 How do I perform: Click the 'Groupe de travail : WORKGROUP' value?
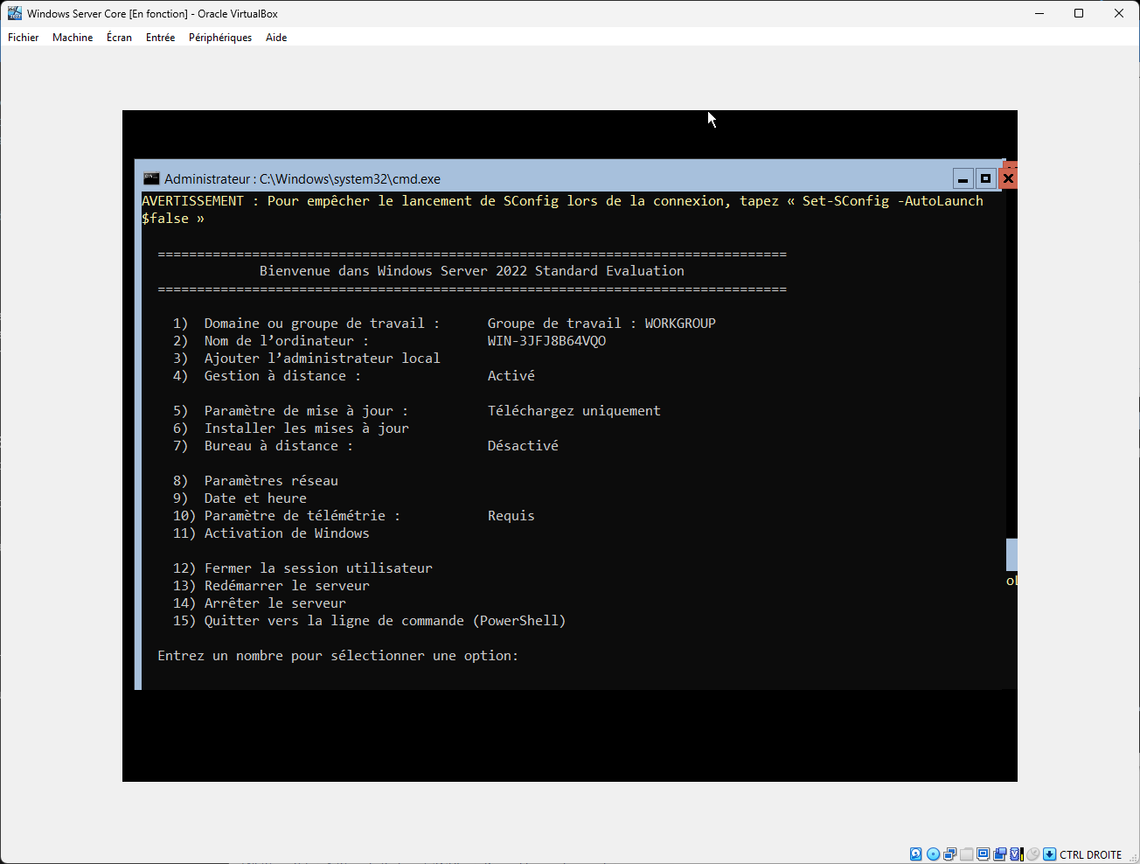pos(601,324)
